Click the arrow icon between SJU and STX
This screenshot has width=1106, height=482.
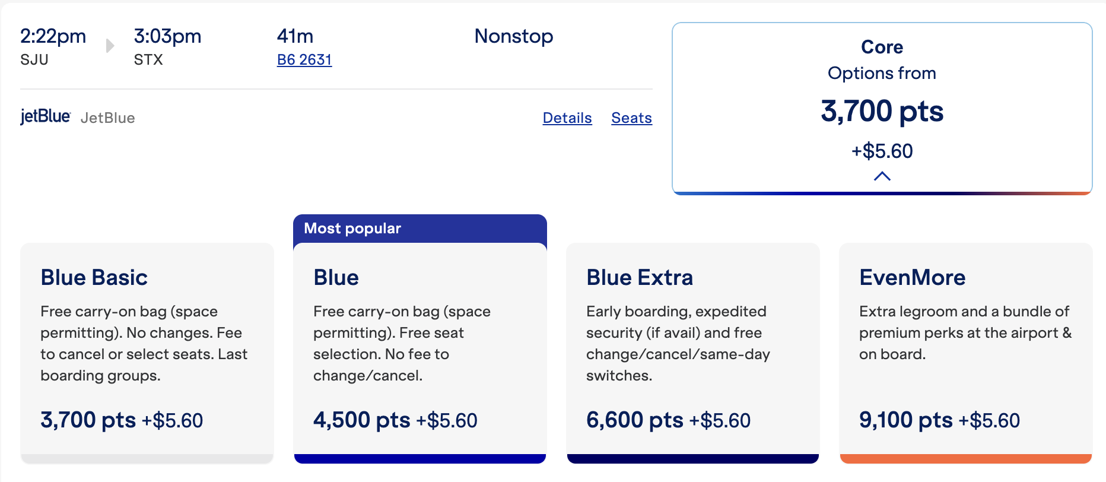pyautogui.click(x=109, y=46)
